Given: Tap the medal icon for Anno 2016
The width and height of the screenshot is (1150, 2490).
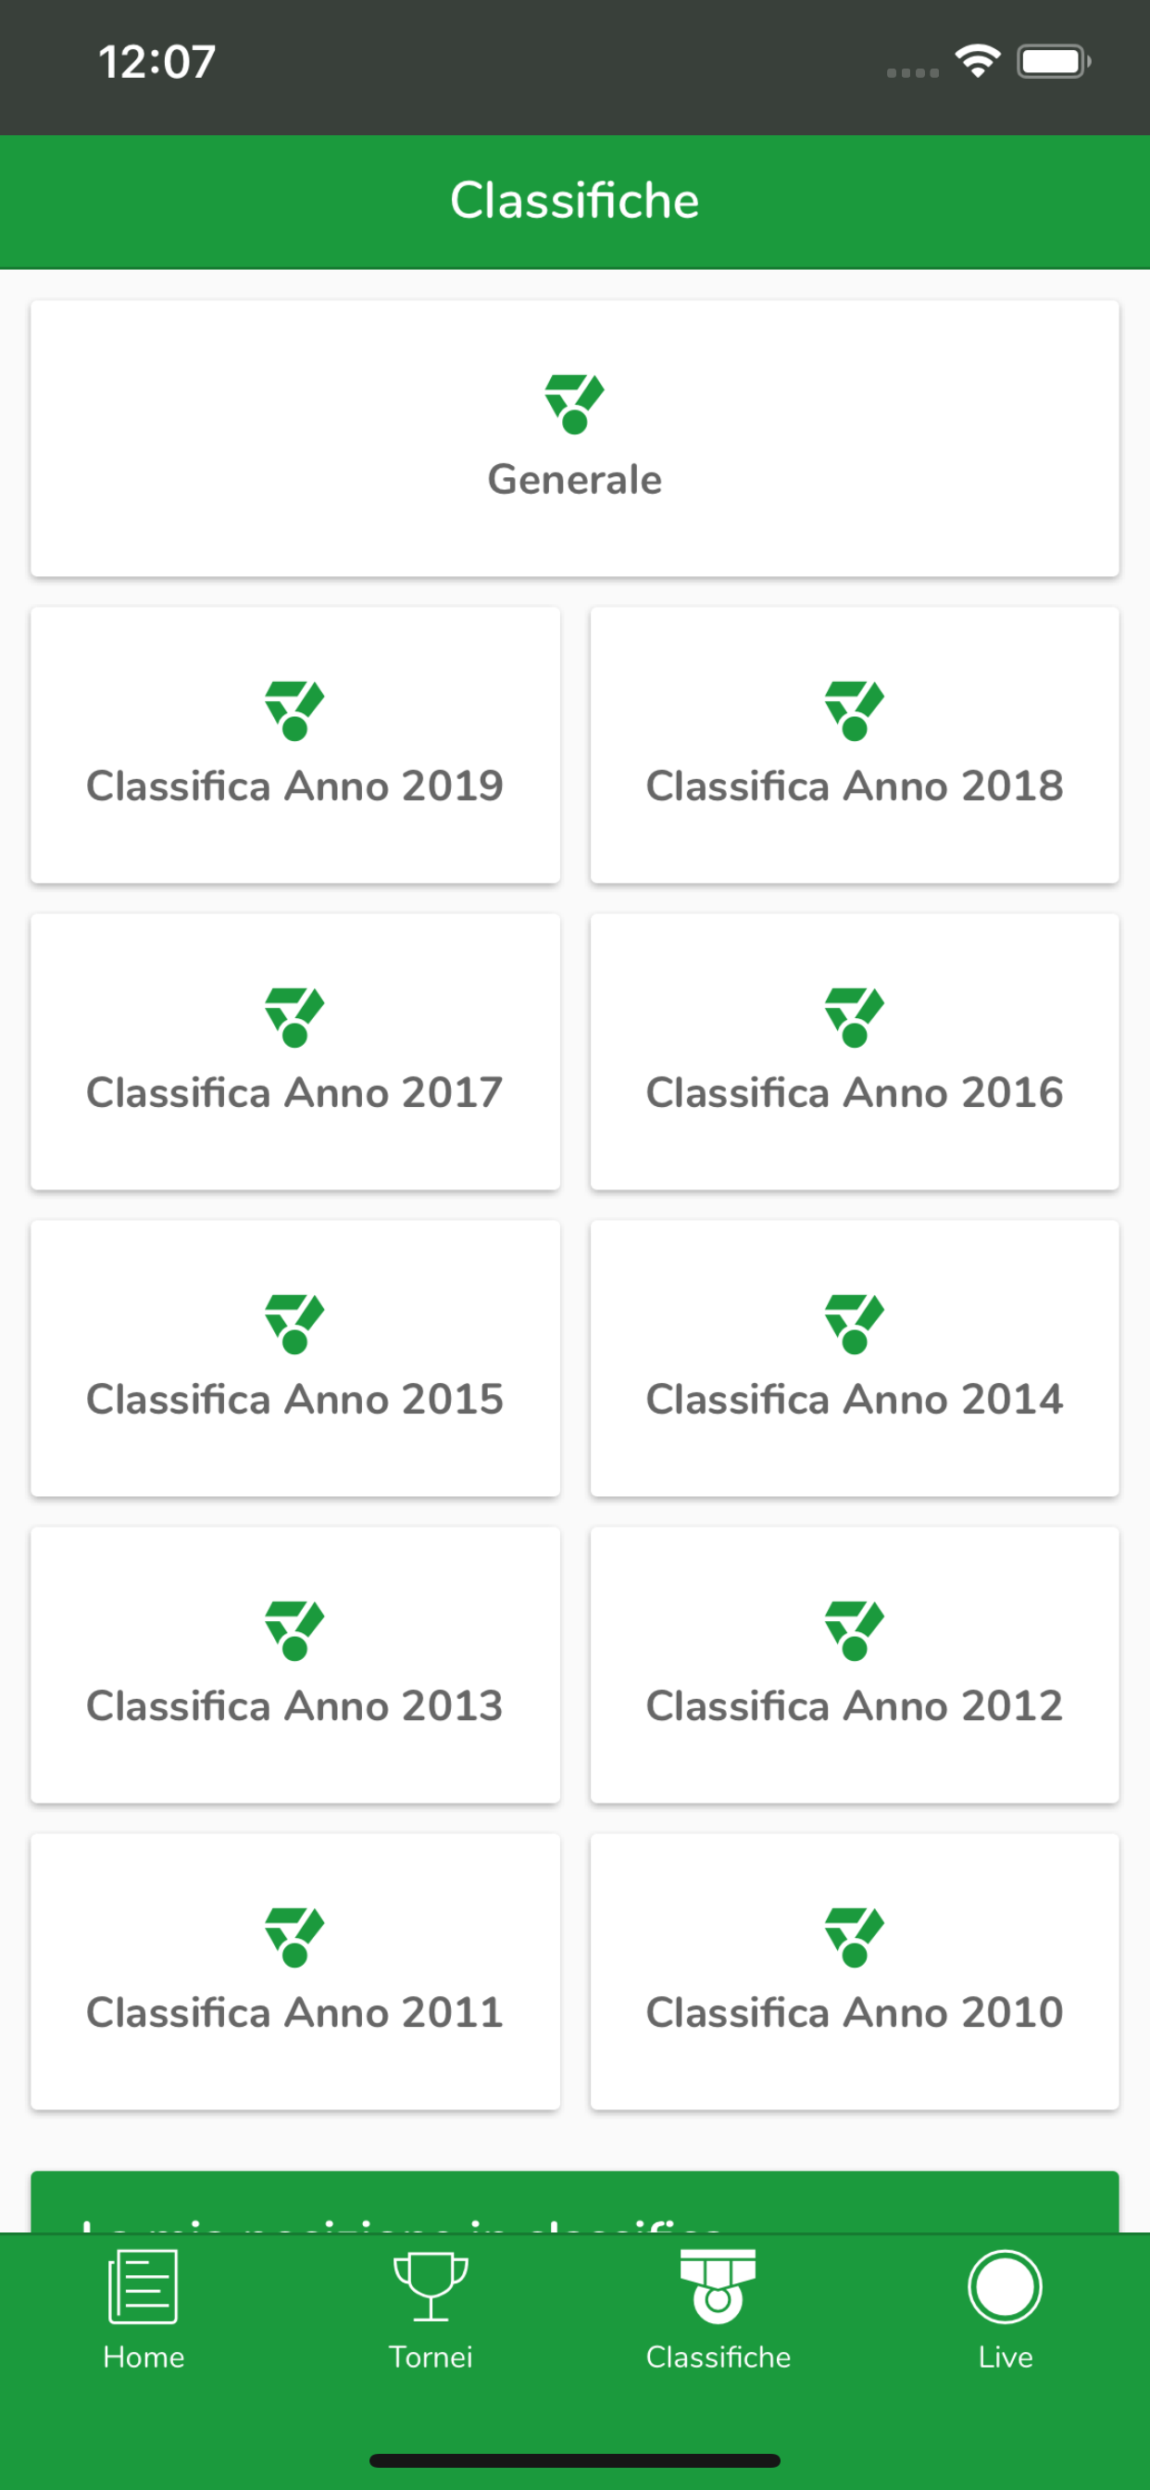Looking at the screenshot, I should [x=855, y=1017].
